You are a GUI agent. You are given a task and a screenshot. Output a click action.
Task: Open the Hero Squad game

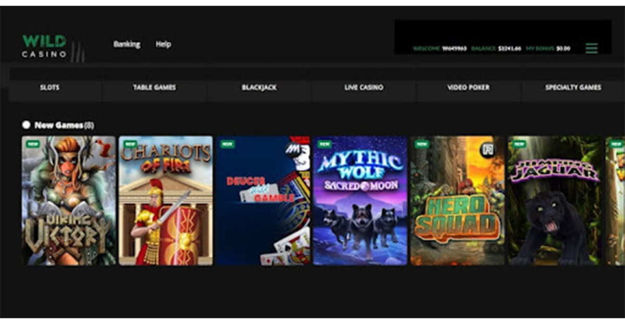pos(457,201)
